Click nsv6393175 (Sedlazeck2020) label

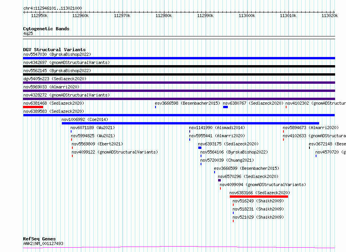point(228,144)
